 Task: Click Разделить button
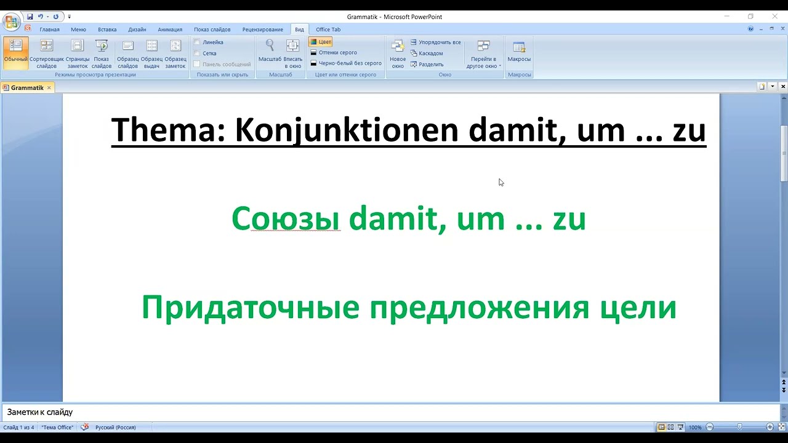[427, 64]
